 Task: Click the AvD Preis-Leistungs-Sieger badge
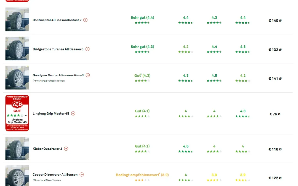(x=17, y=113)
